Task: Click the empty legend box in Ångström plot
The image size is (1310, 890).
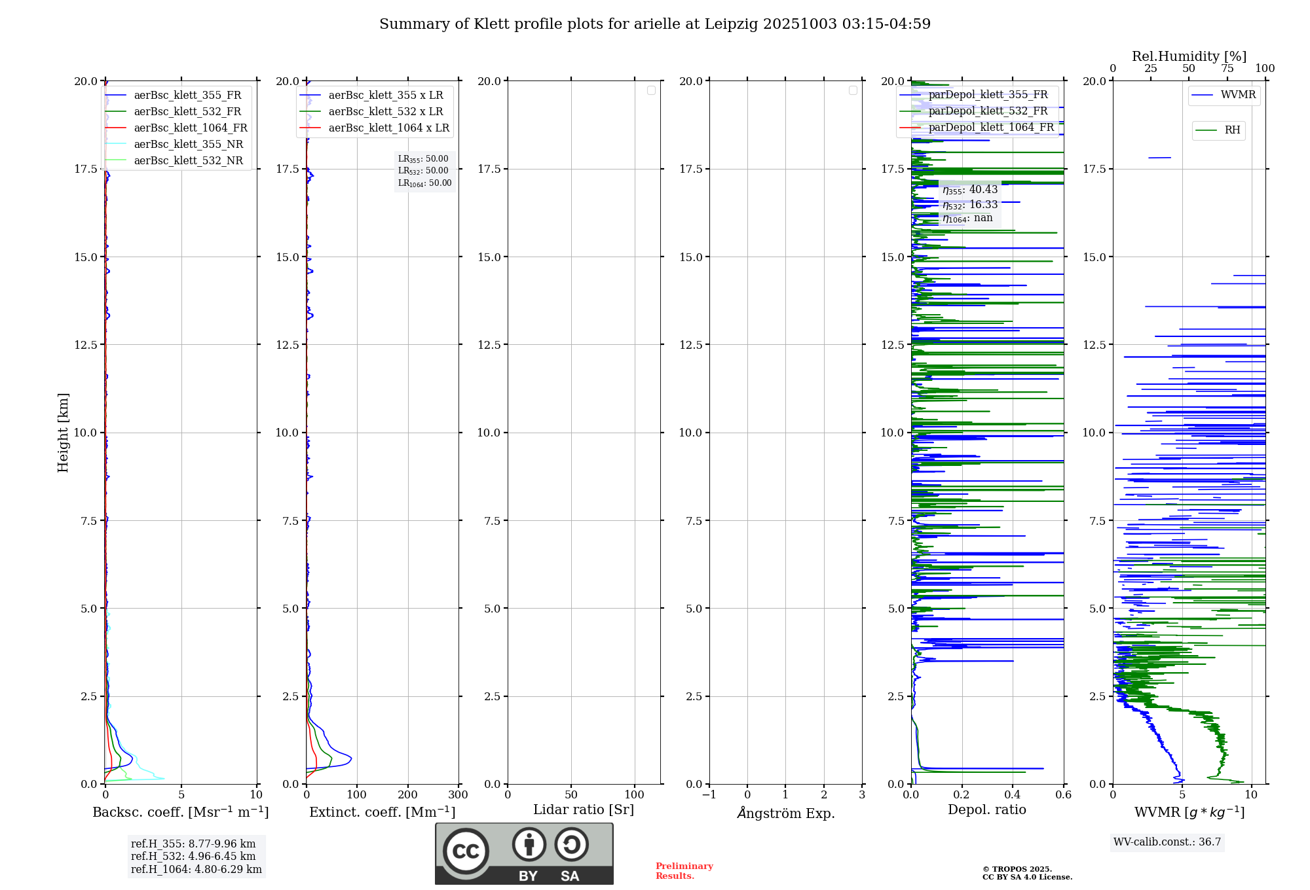Action: [x=853, y=90]
